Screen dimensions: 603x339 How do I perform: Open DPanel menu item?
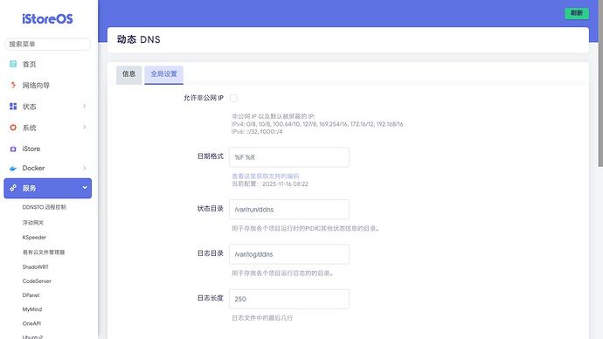tap(31, 295)
